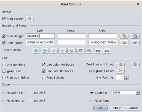
Task: Click the Apply button
Action: [117, 108]
